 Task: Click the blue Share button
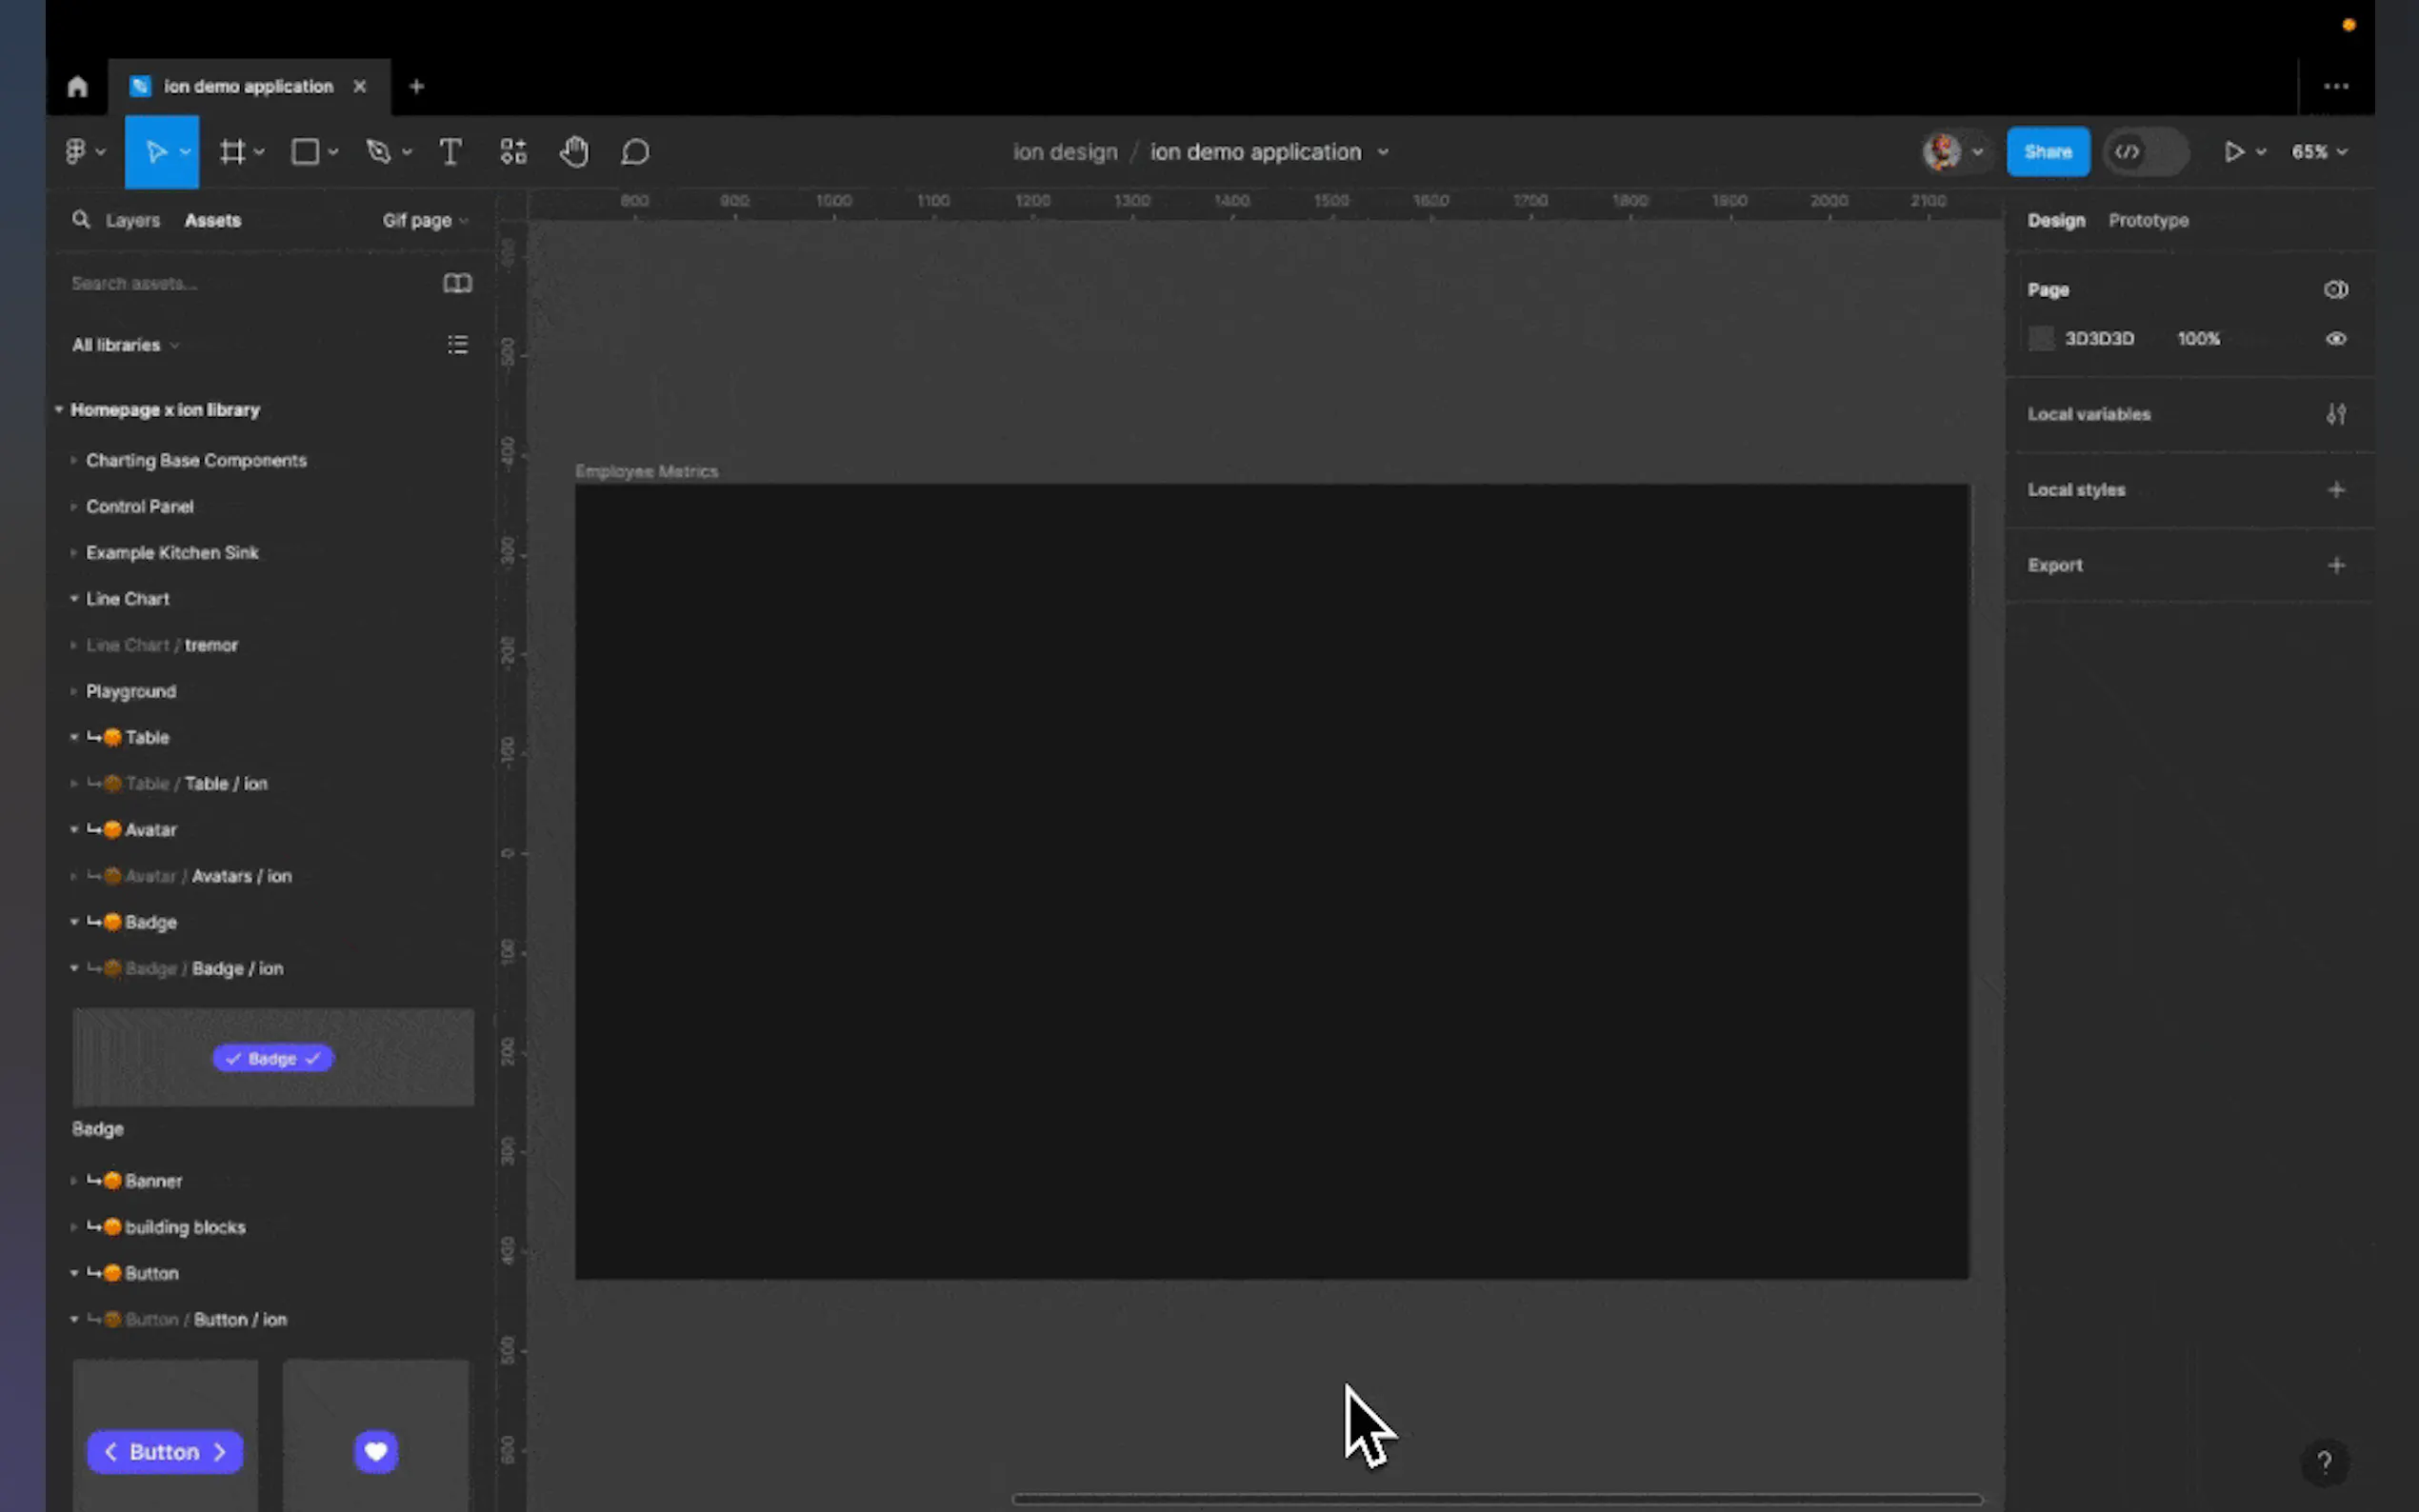coord(2047,152)
